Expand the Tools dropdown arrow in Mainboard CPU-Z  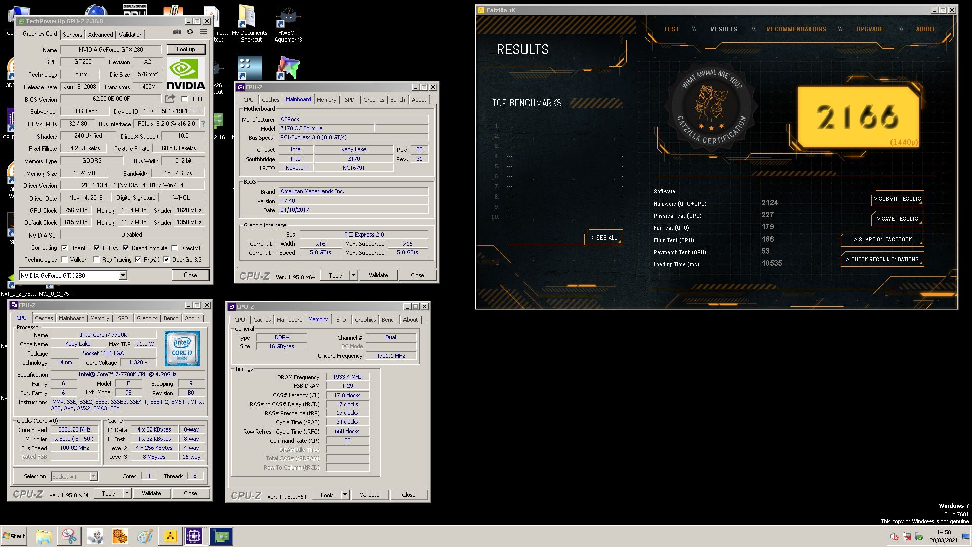(353, 275)
